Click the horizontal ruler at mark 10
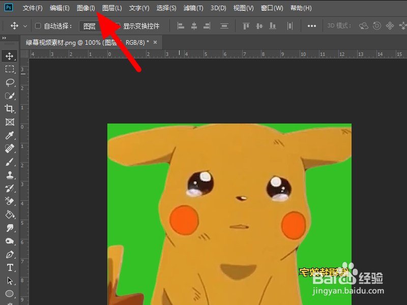Viewport: 407px width, 305px height. [303, 54]
